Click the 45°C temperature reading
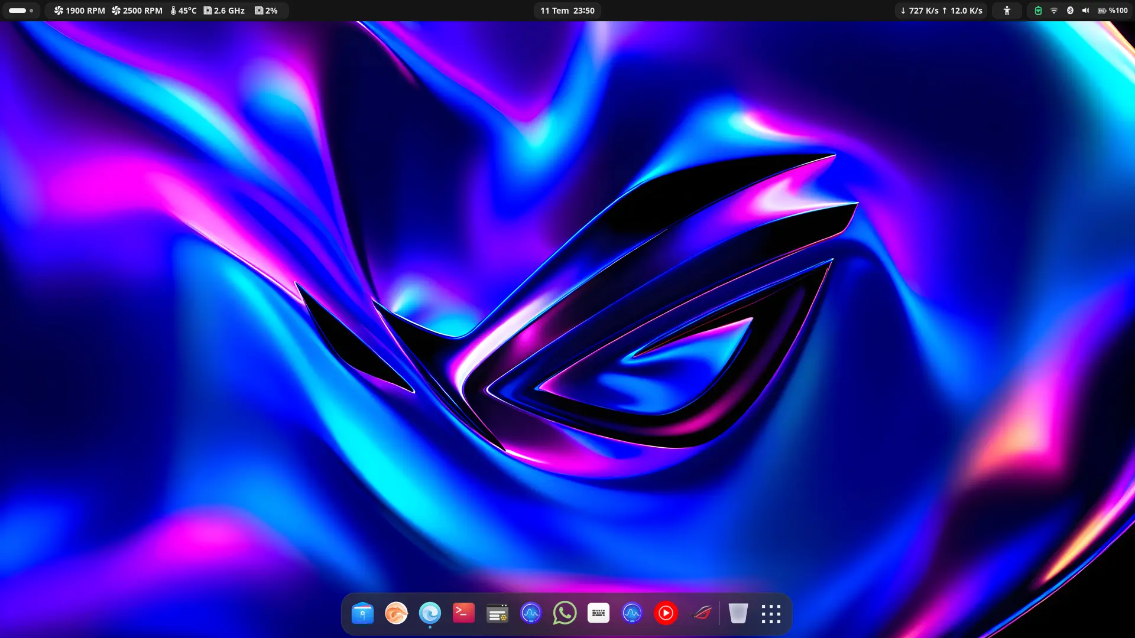This screenshot has width=1135, height=638. [x=183, y=11]
